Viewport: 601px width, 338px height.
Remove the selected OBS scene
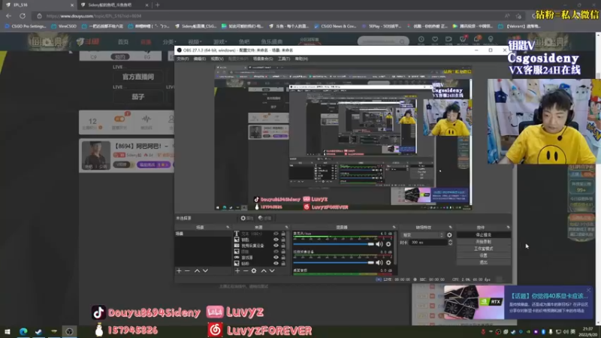[x=187, y=270]
